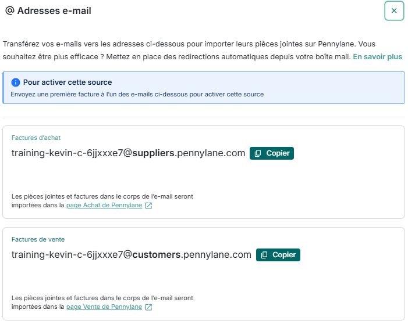Image resolution: width=408 pixels, height=324 pixels.
Task: Copy the customers e-mail address with Copier
Action: click(278, 255)
